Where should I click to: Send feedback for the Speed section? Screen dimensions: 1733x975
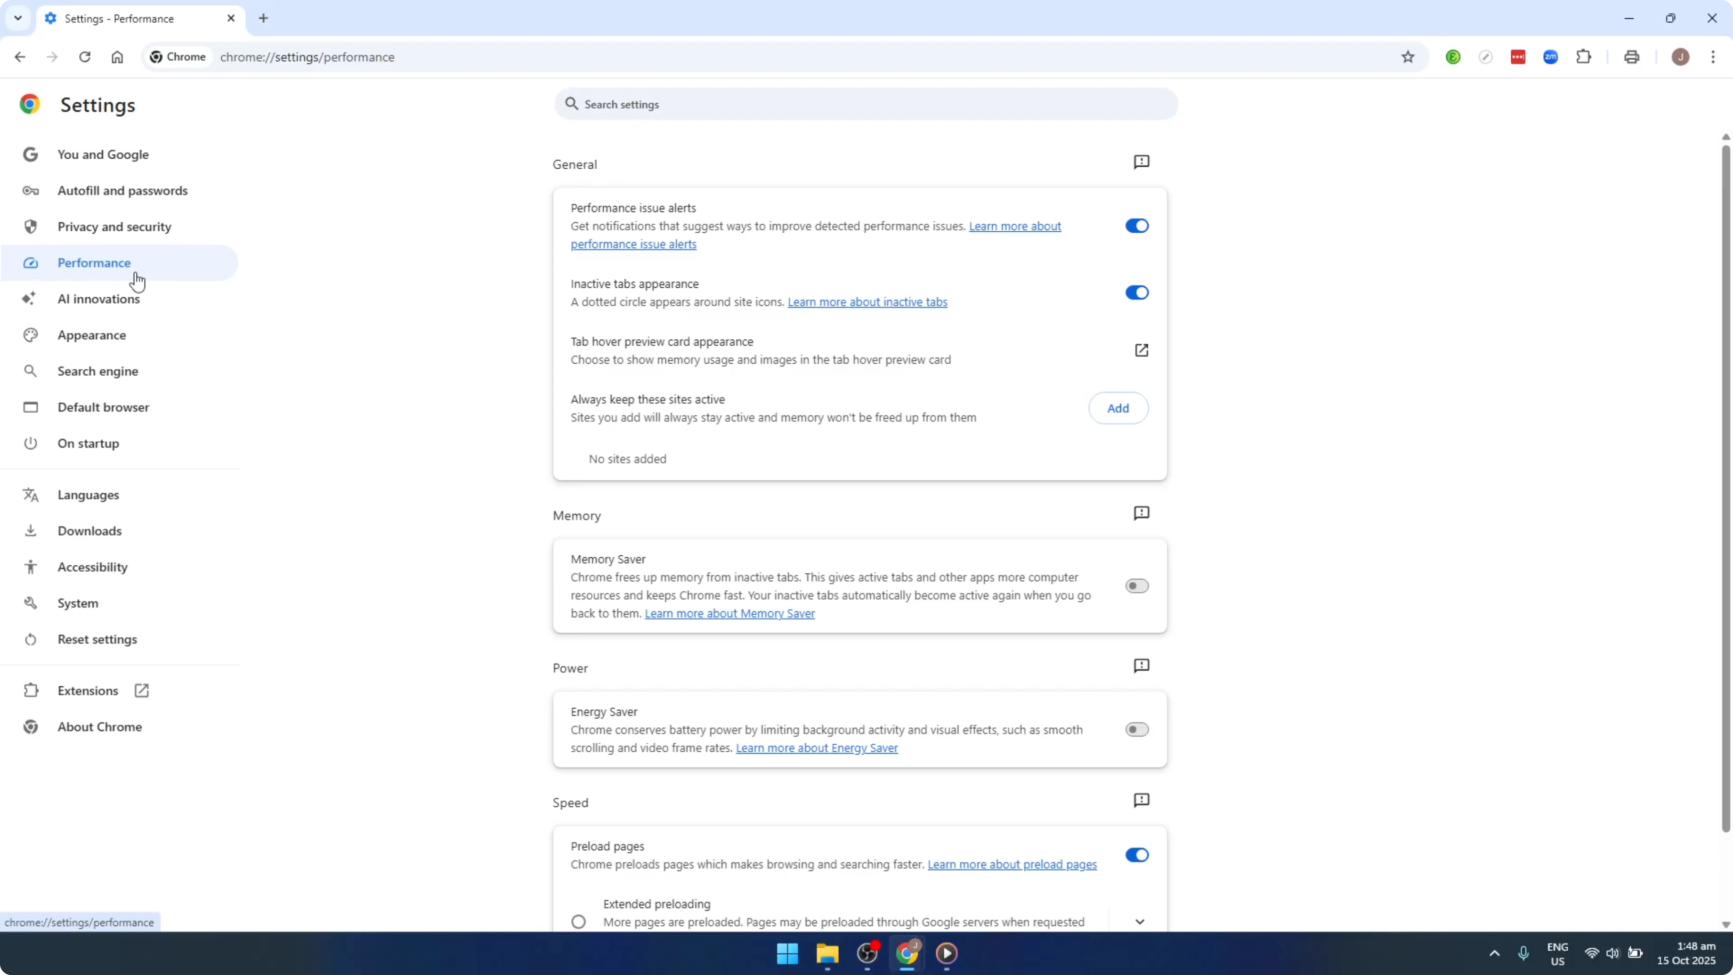1142,800
